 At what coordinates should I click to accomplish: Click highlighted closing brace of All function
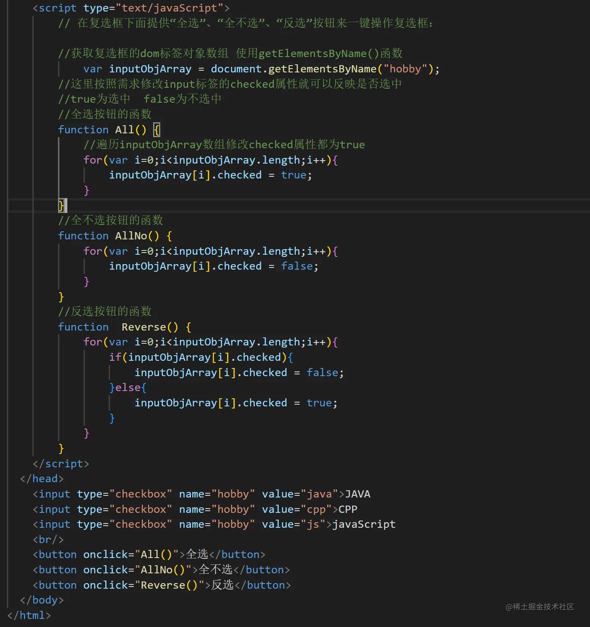click(x=61, y=205)
